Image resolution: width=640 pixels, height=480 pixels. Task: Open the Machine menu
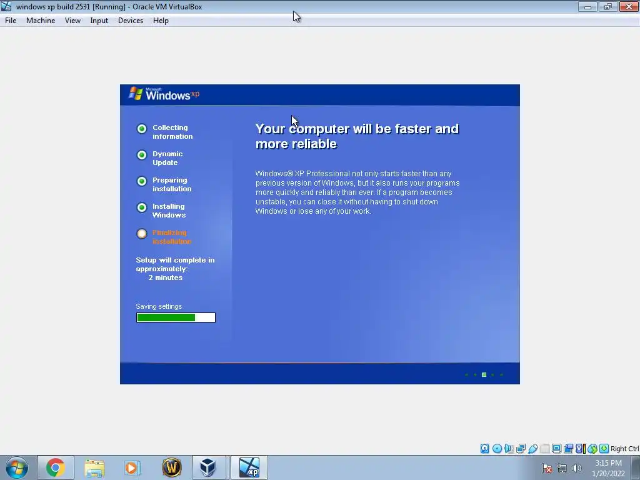[41, 21]
